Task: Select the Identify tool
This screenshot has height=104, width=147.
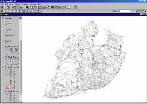Action: click(2, 11)
